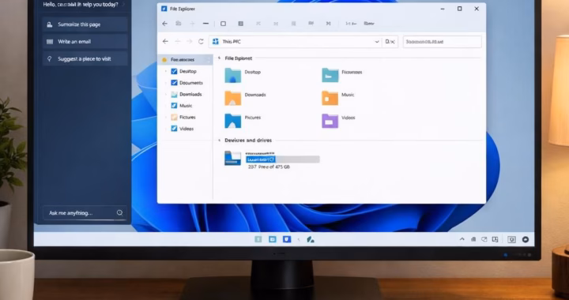This screenshot has width=569, height=300.
Task: Open the teal folder right of Desktop
Action: [330, 75]
